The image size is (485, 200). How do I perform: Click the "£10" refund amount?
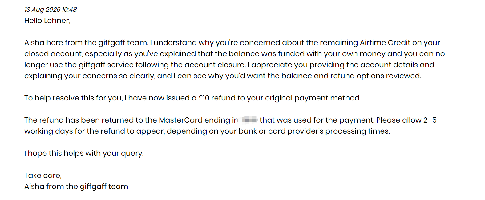point(204,98)
